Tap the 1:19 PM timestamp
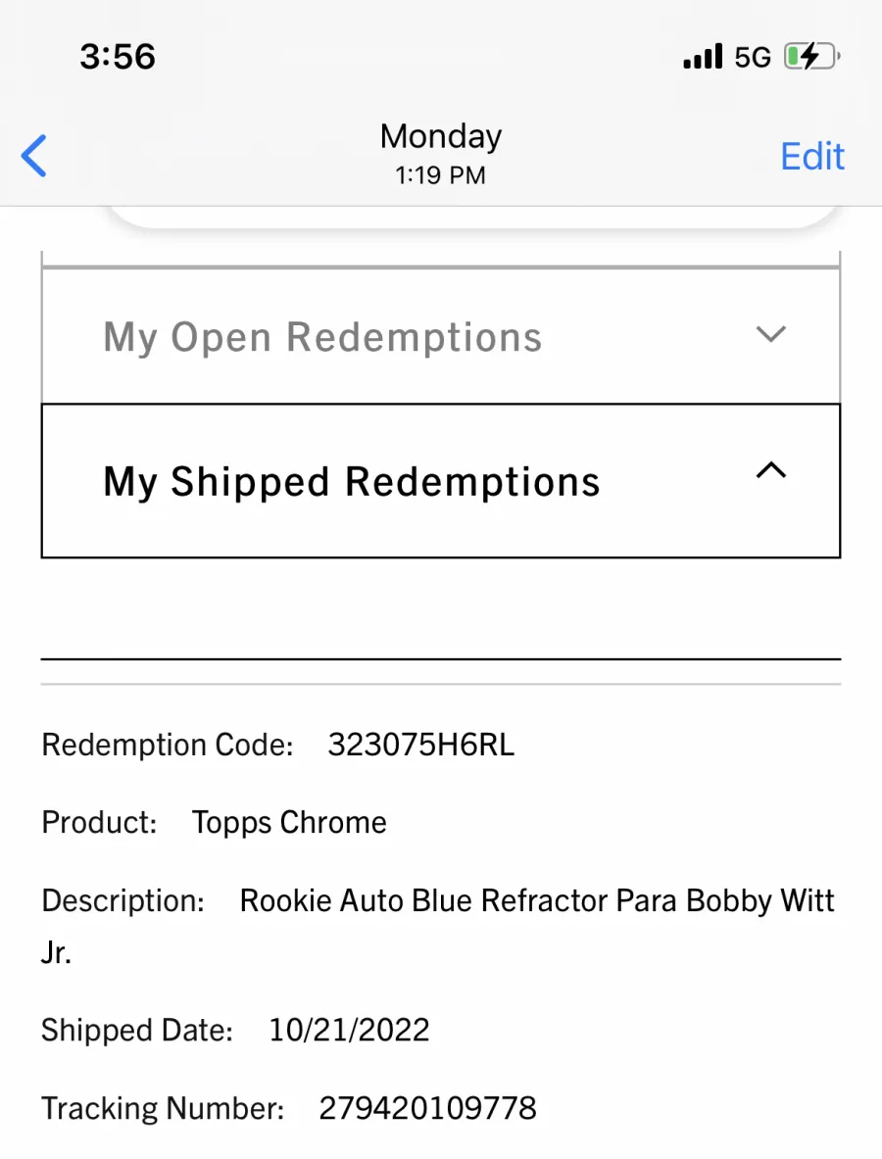The image size is (882, 1159). click(x=441, y=176)
